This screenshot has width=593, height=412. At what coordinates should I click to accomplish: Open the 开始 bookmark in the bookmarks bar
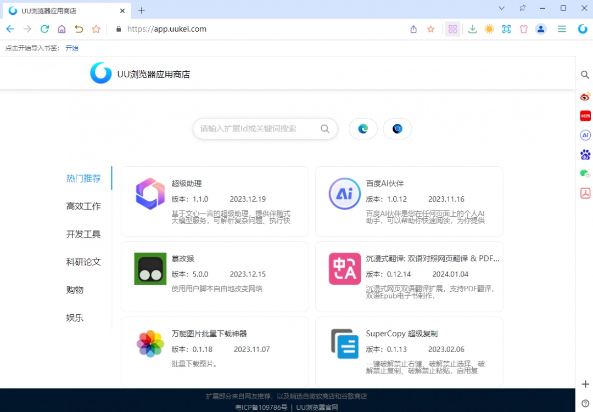click(72, 48)
